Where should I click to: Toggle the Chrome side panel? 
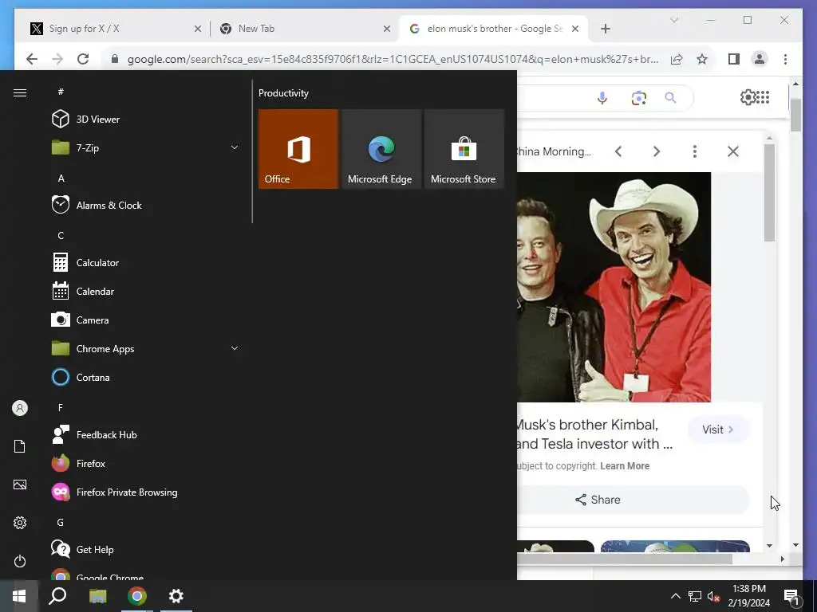pyautogui.click(x=734, y=59)
